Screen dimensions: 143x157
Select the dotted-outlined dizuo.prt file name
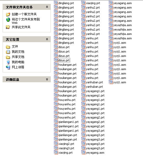point(64,60)
